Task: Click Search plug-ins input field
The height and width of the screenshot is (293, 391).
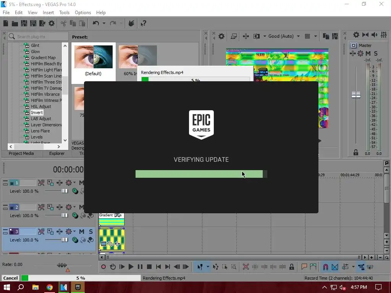Action: (38, 37)
